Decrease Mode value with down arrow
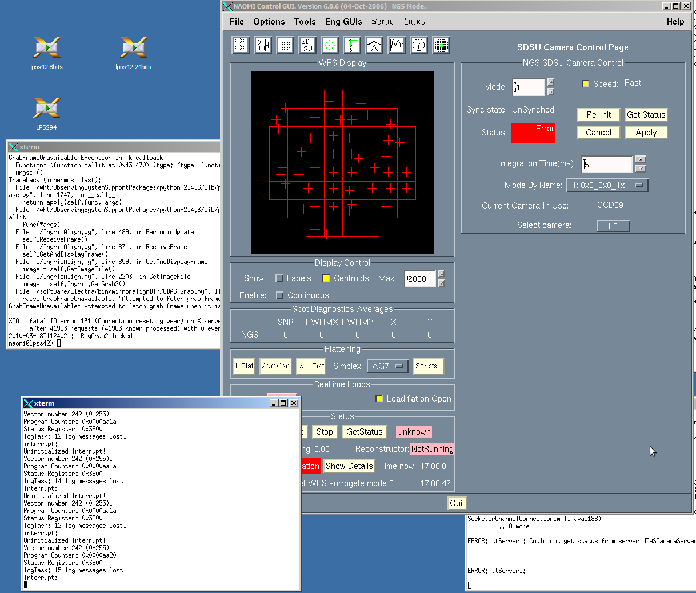 tap(551, 91)
